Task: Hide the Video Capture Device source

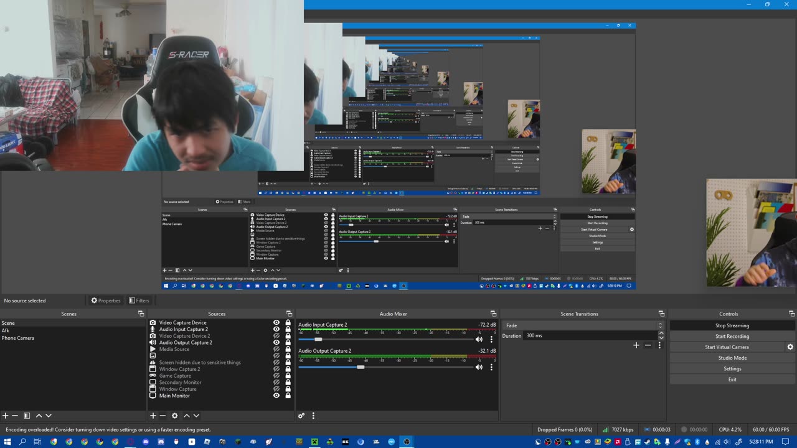Action: tap(276, 323)
